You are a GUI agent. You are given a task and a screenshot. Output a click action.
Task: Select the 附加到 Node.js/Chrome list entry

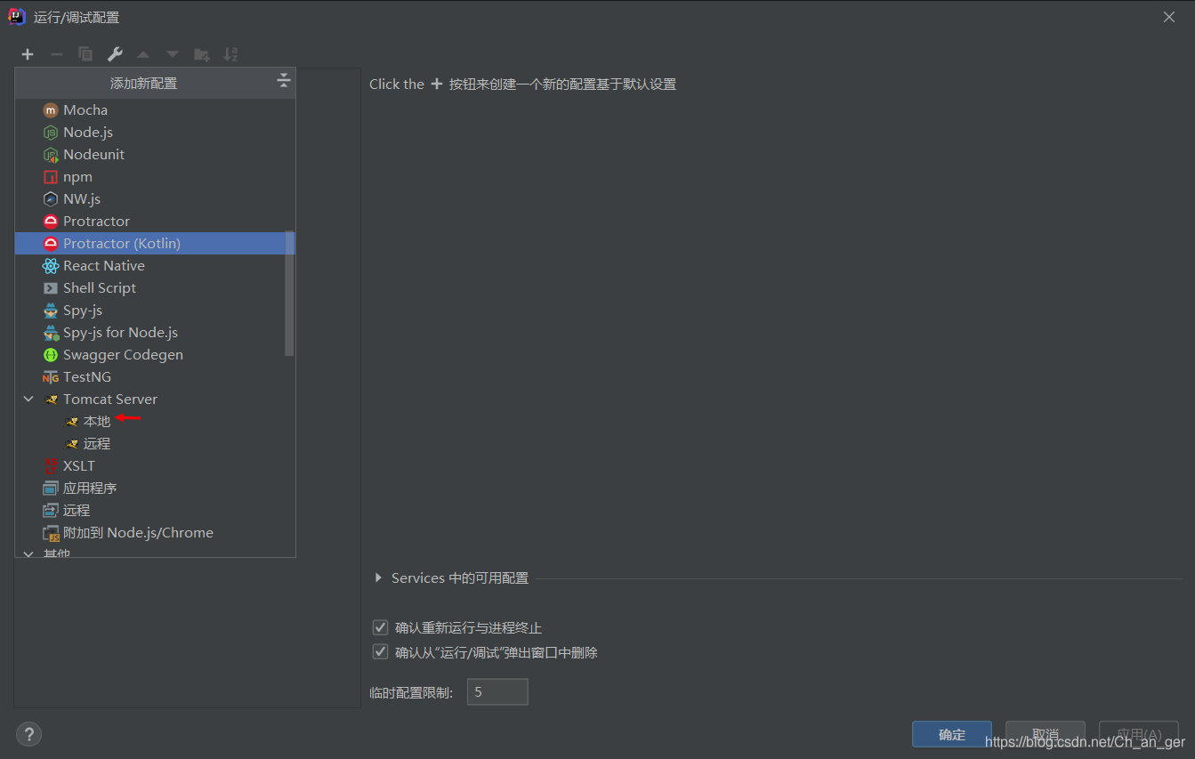155,533
